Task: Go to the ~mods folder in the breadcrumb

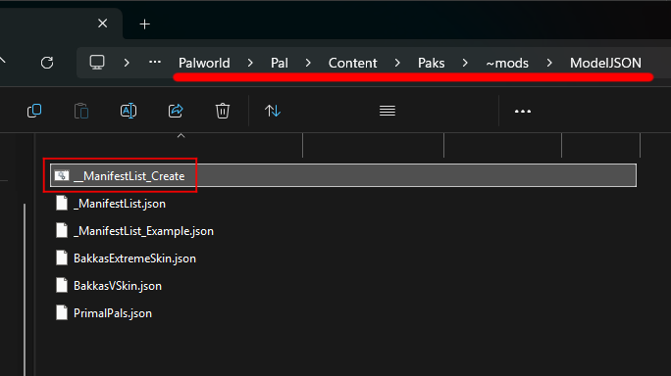Action: click(x=507, y=64)
